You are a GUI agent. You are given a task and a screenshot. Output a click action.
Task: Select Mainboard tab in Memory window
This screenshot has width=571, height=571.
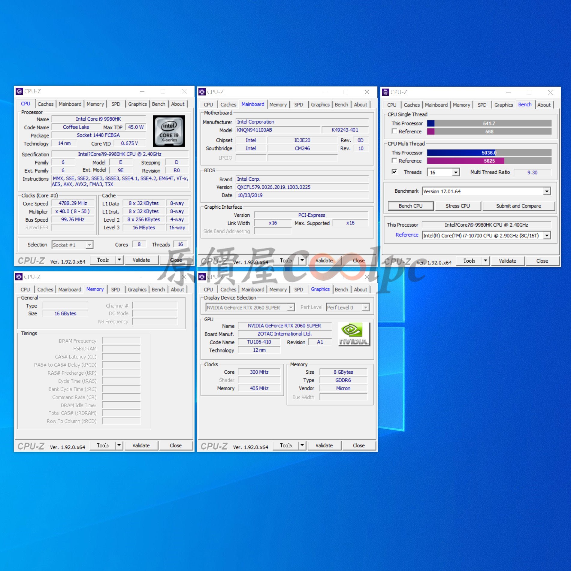coord(70,289)
